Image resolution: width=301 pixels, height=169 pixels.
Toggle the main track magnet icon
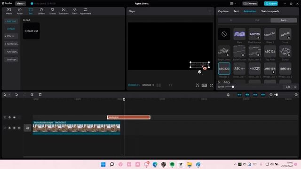239,95
